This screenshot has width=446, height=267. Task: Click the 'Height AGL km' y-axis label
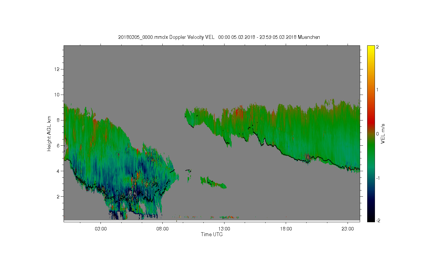click(49, 133)
